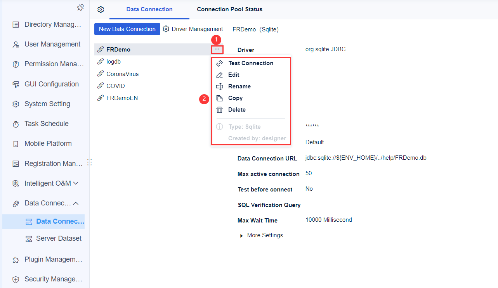Screen dimensions: 498x288
Task: Switch to the Connection Pool Status tab
Action: pos(229,9)
